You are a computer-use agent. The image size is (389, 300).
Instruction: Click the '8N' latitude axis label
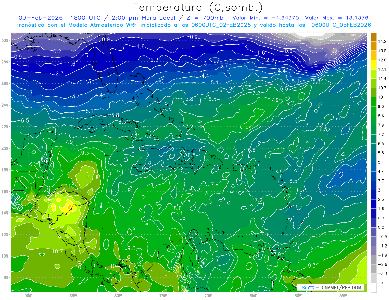tap(6, 278)
